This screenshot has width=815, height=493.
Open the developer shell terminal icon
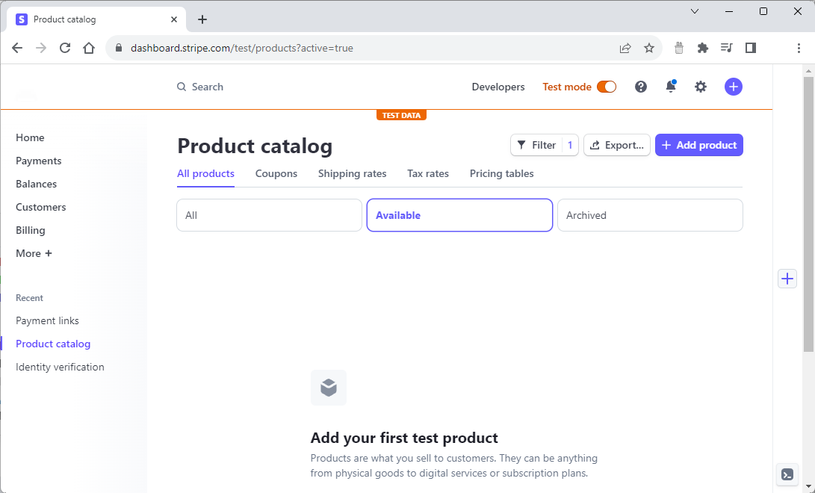coord(787,474)
